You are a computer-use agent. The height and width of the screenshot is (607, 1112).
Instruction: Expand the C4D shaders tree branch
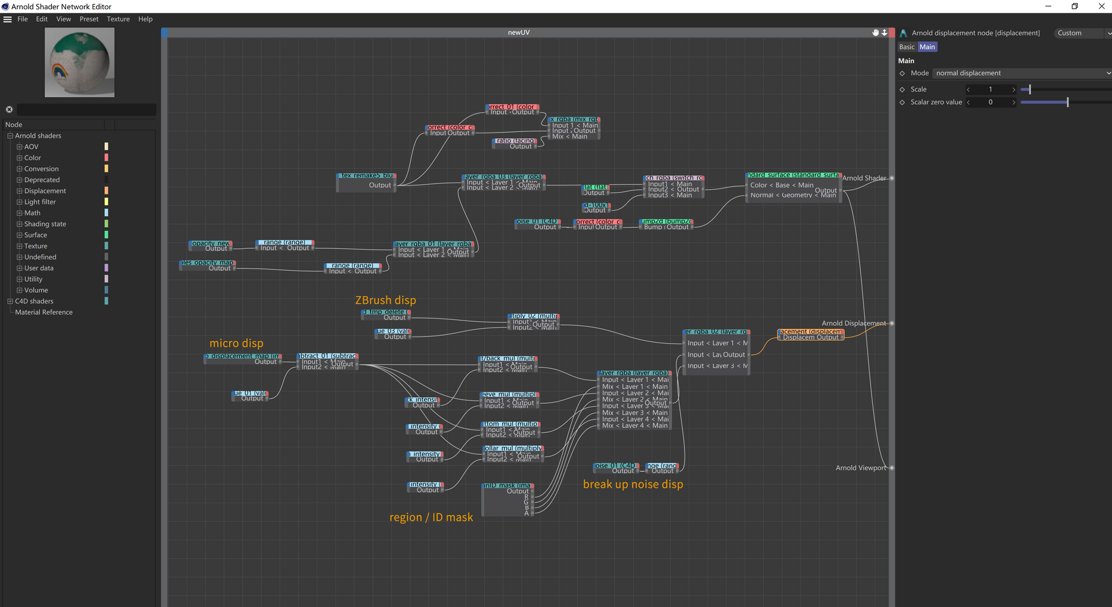10,301
